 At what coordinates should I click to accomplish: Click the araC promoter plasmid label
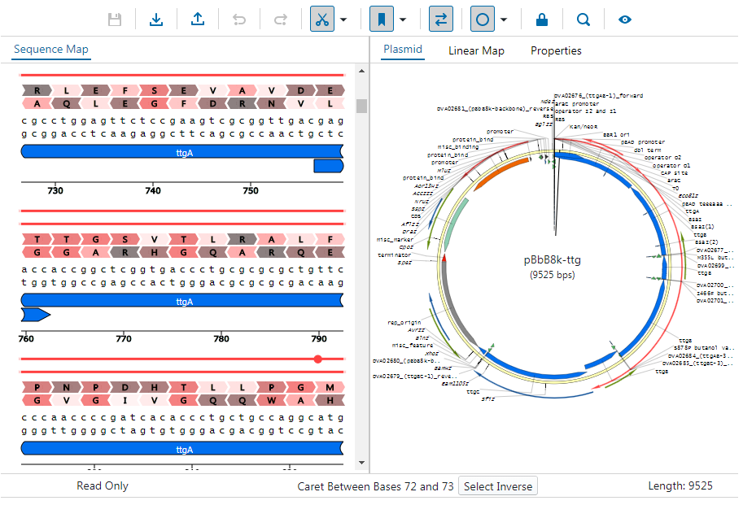(577, 103)
